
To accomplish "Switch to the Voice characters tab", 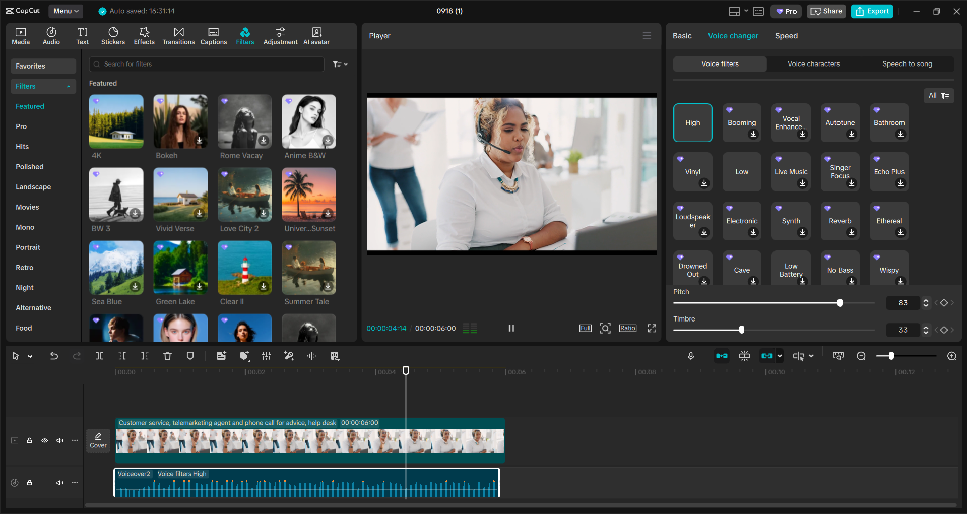I will pos(813,63).
